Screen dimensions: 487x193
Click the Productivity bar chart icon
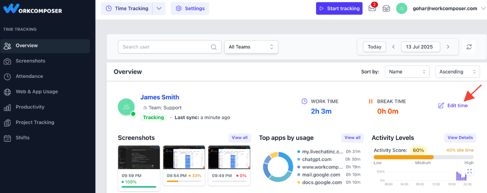[7, 107]
